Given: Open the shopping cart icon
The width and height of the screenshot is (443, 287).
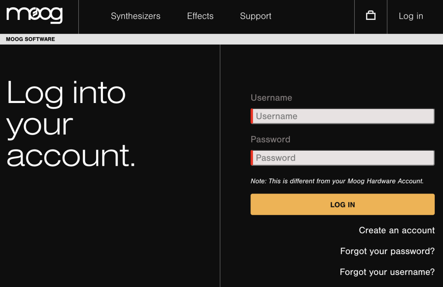Looking at the screenshot, I should 370,16.
